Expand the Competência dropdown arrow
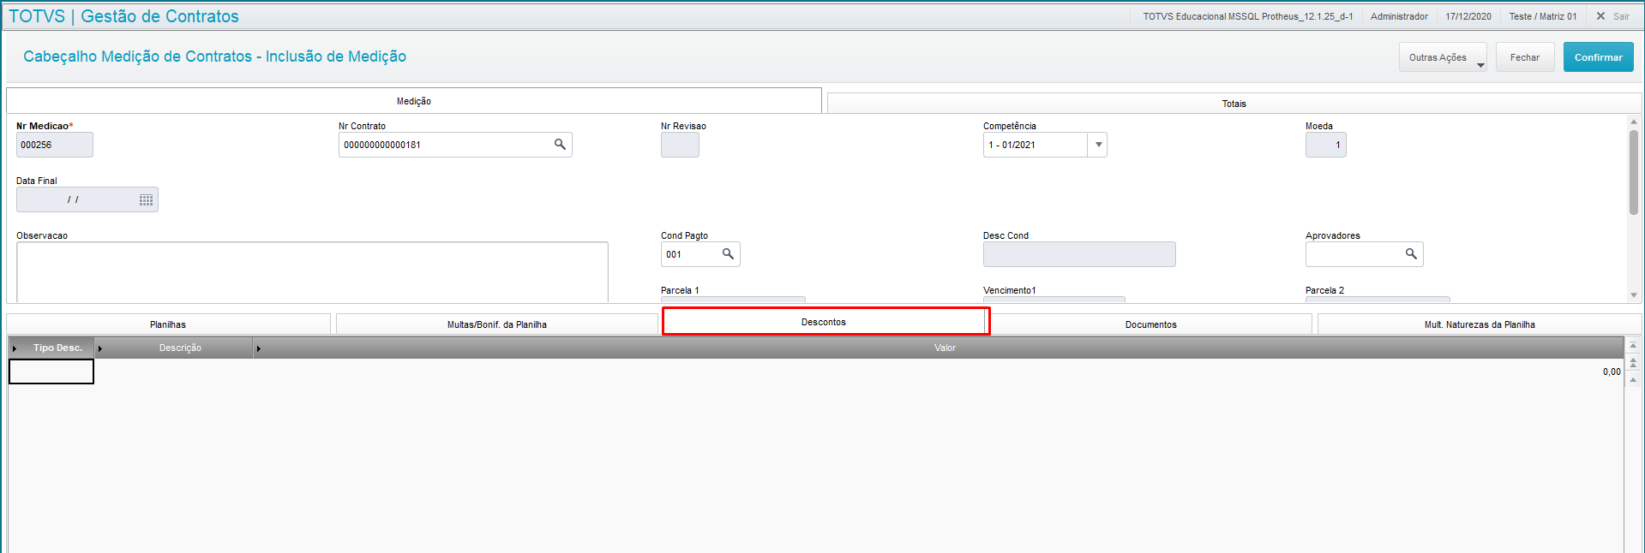This screenshot has height=553, width=1645. pos(1098,145)
